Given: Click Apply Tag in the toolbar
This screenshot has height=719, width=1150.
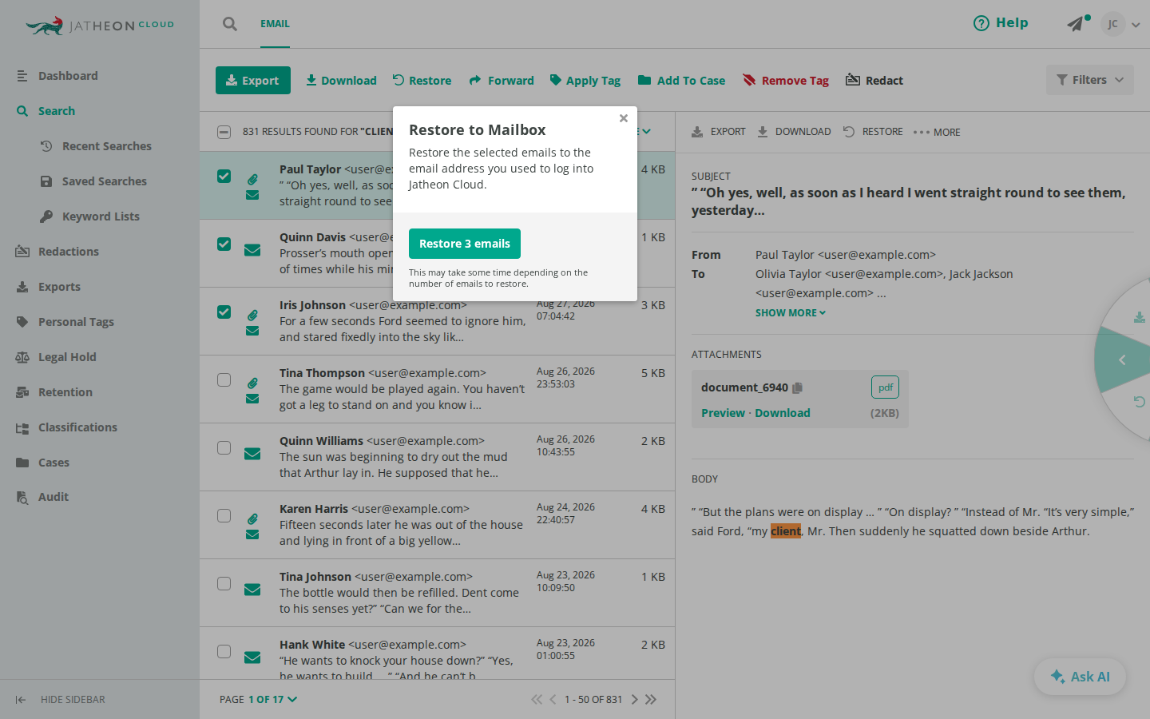Looking at the screenshot, I should pos(585,81).
